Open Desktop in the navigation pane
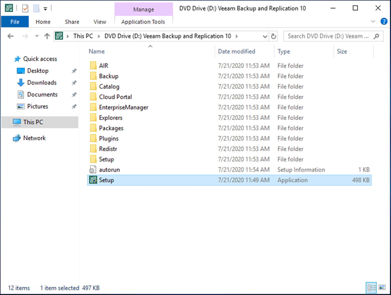The width and height of the screenshot is (391, 295). (38, 71)
